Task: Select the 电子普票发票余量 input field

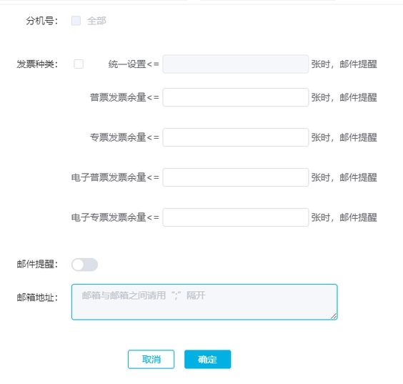Action: (235, 177)
